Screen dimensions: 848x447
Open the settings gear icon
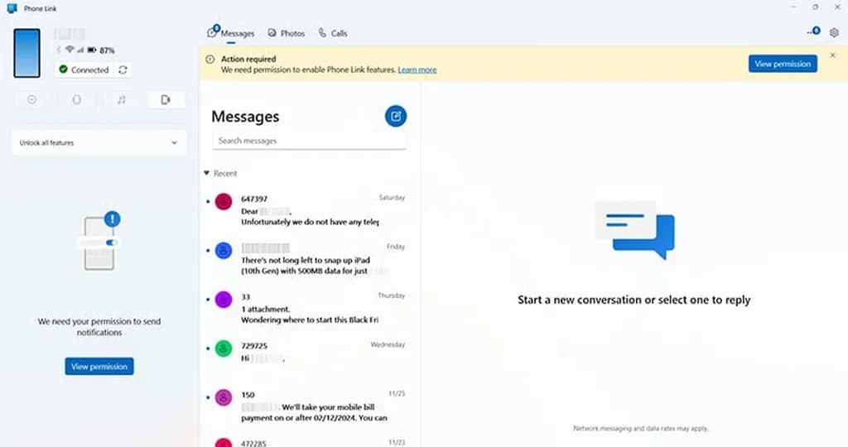834,33
